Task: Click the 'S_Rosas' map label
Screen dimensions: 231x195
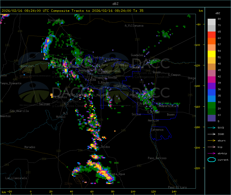Action: click(103, 83)
